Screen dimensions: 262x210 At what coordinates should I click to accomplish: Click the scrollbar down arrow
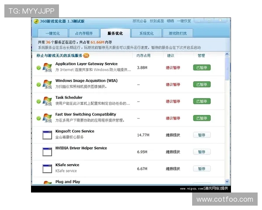pyautogui.click(x=227, y=182)
